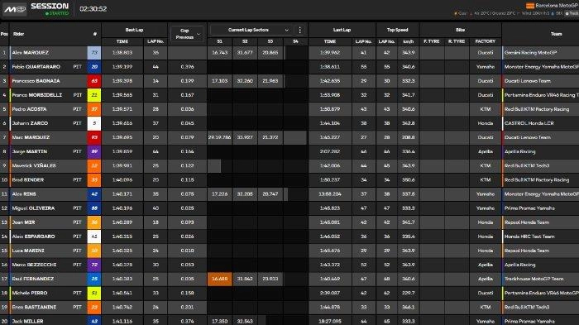Viewport: 579px width, 325px height.
Task: Select rider Fabio QUARTARARO
Action: pos(36,67)
